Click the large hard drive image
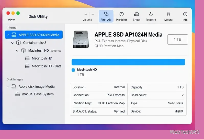 click(81, 39)
